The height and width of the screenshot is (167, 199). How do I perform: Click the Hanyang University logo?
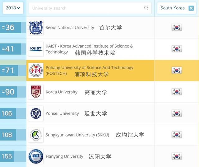[36, 156]
